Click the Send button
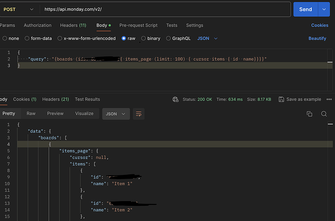 305,9
